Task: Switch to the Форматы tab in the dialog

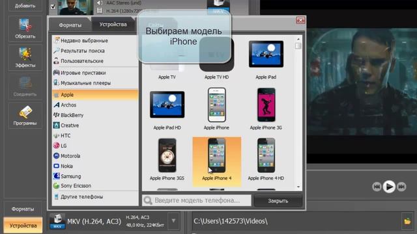Action: tap(70, 25)
